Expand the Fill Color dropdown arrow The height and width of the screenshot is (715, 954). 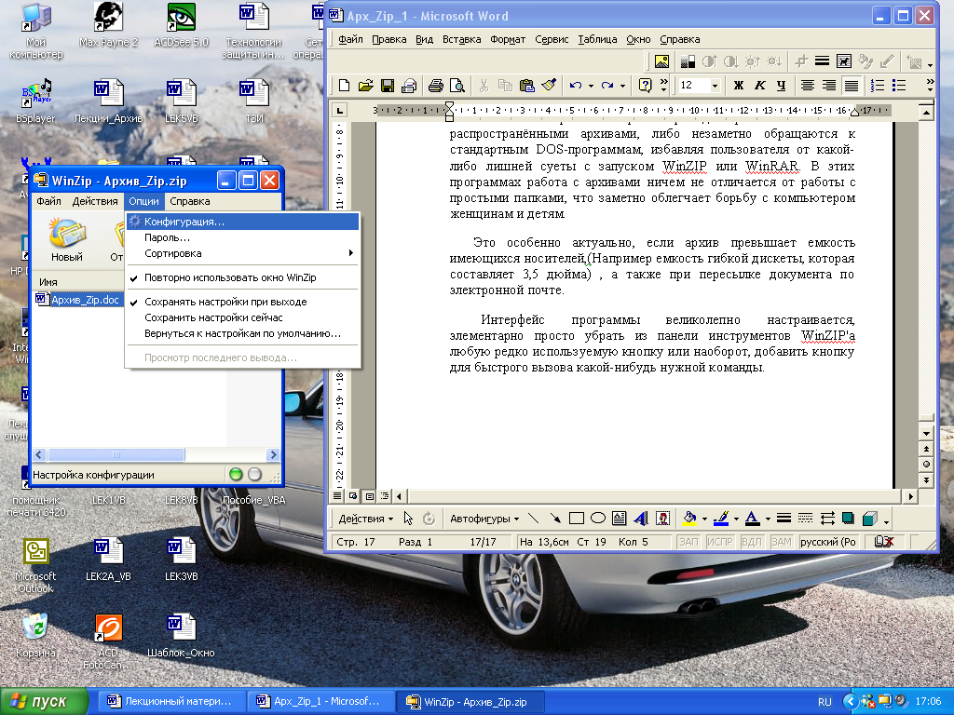[704, 519]
